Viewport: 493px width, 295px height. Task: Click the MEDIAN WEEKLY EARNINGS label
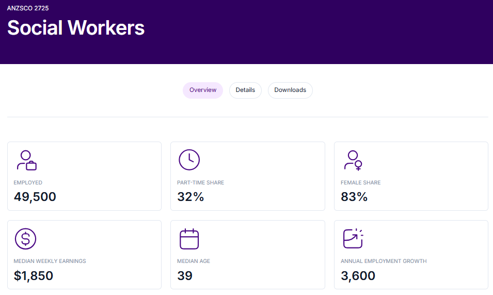(50, 261)
